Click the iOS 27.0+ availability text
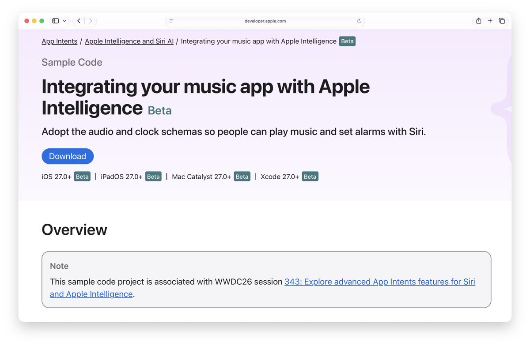This screenshot has width=530, height=346. (x=57, y=177)
